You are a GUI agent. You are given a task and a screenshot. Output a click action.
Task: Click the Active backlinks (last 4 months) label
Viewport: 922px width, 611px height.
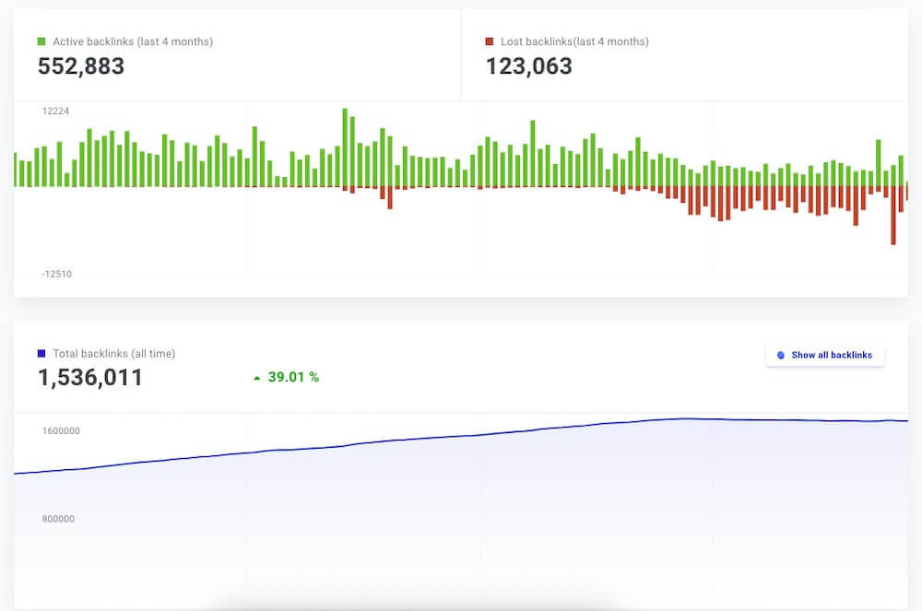pos(133,41)
